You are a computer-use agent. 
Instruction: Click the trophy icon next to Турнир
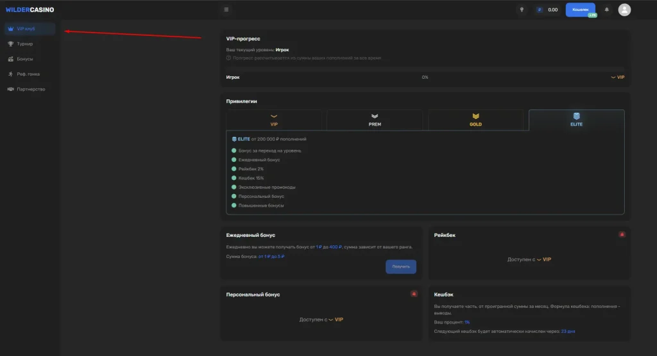[x=10, y=44]
